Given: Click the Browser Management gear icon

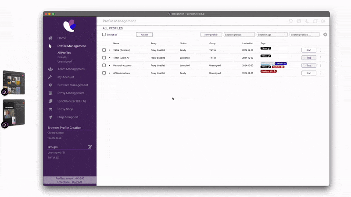Looking at the screenshot, I should coord(50,85).
